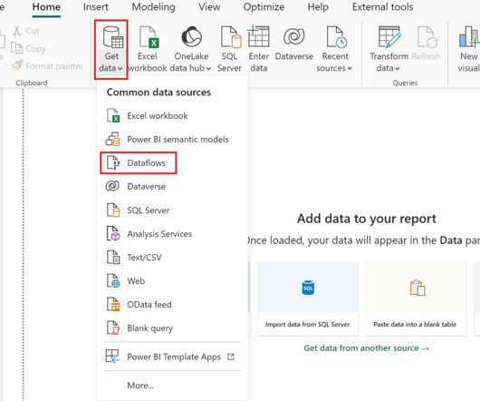The height and width of the screenshot is (401, 480).
Task: Click the clipboard paste card icon
Action: coord(418,288)
